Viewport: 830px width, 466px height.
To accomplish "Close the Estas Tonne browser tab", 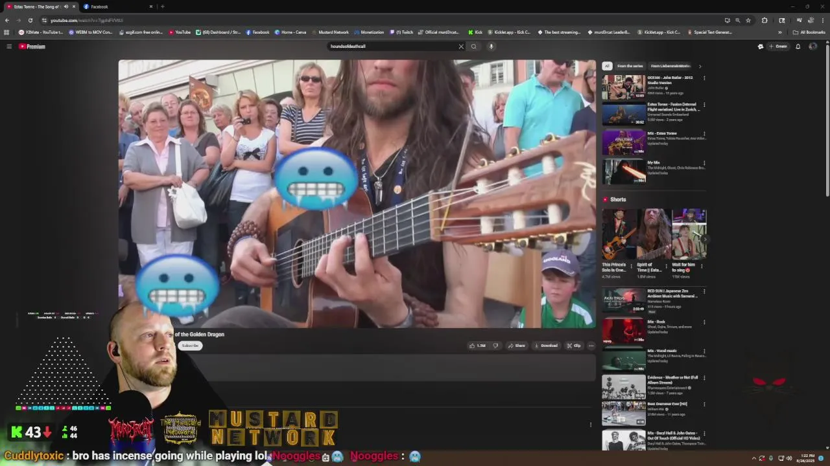I will point(73,6).
